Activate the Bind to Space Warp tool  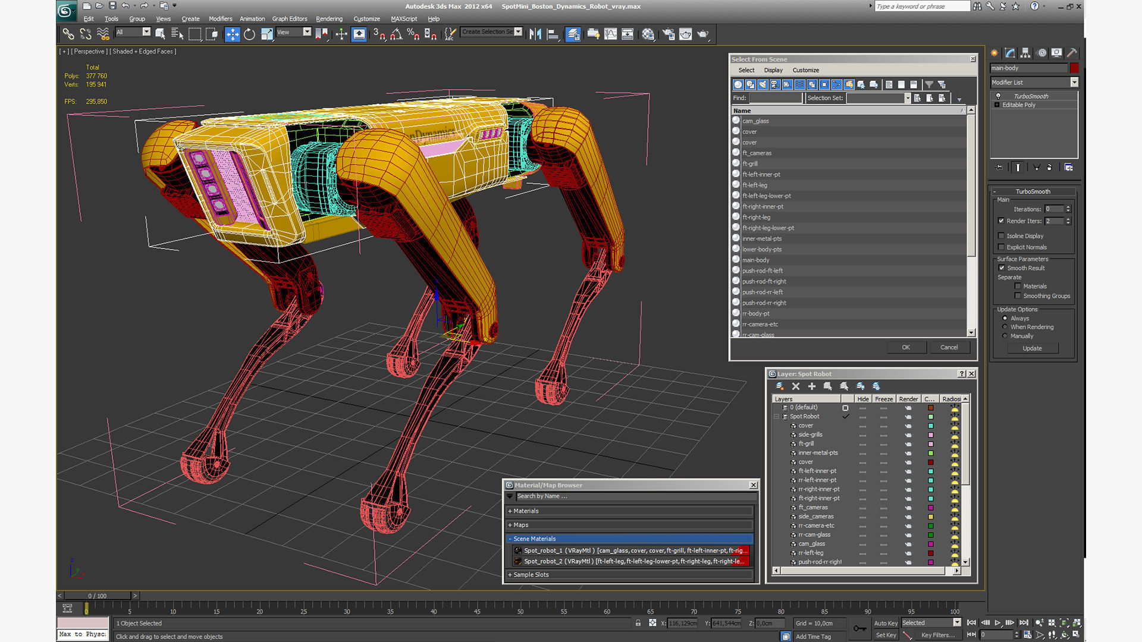[x=103, y=34]
